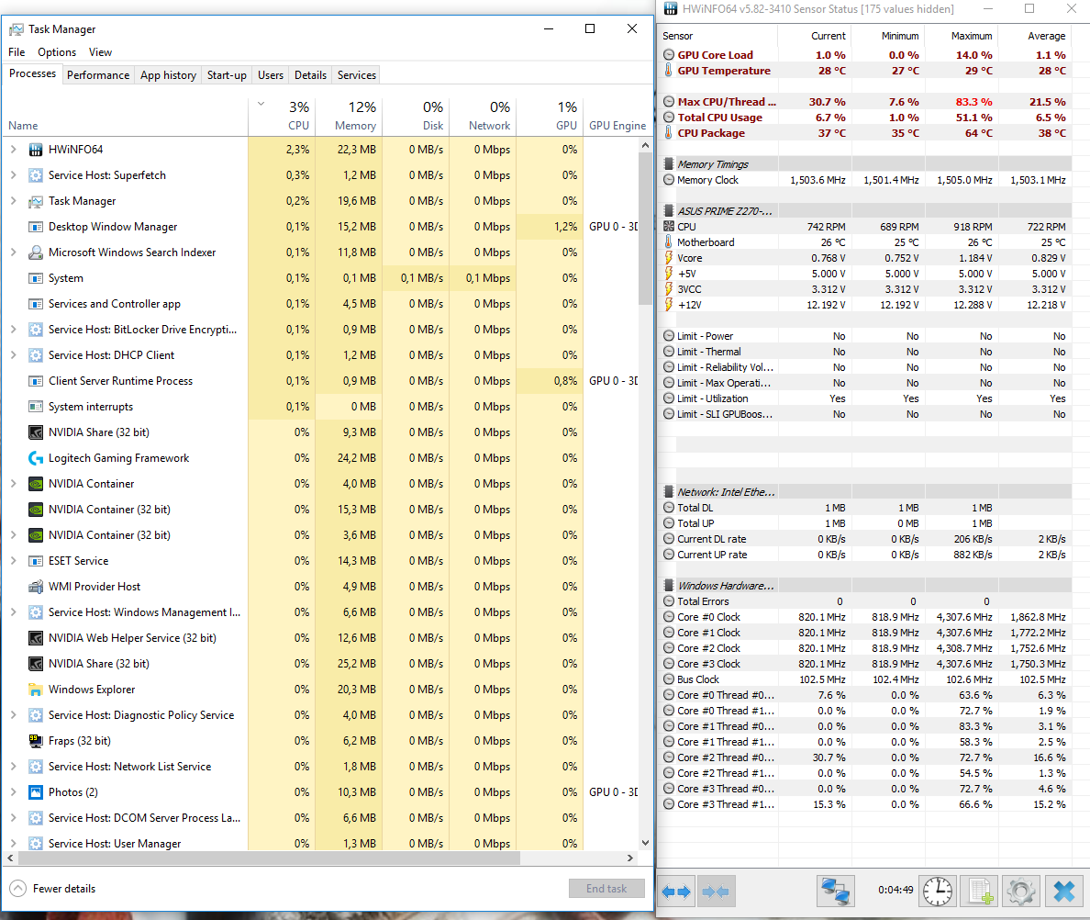Expand the Task Manager process row
Viewport: 1090px width, 920px height.
coord(13,200)
